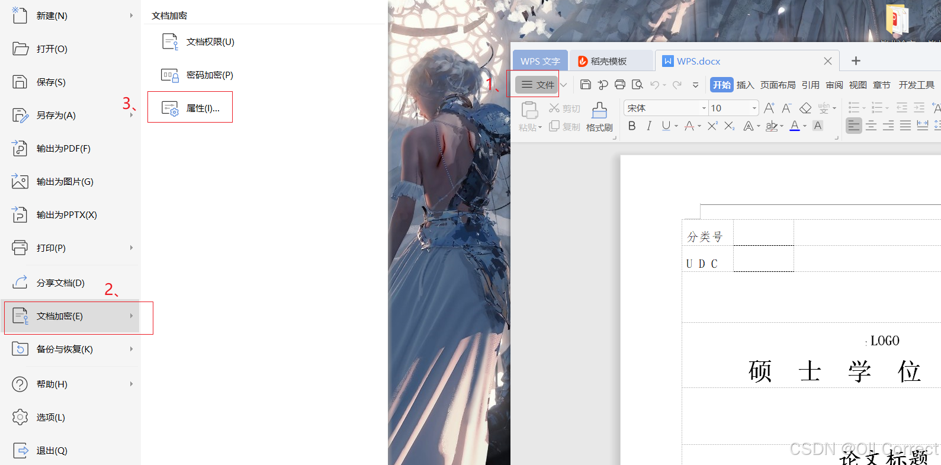Click the numbered list icon

[877, 108]
